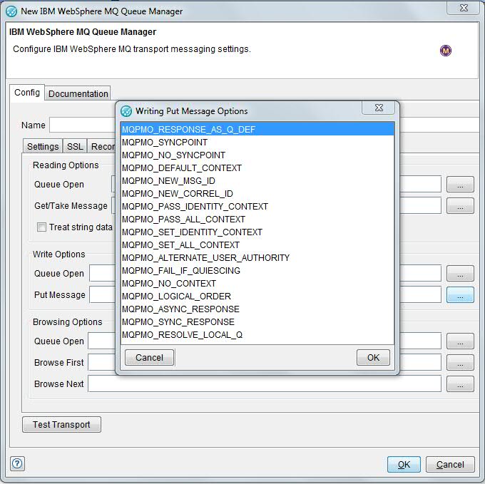Select MQPMO_PASS_ALL_CONTEXT option
The height and width of the screenshot is (484, 485).
click(x=257, y=219)
